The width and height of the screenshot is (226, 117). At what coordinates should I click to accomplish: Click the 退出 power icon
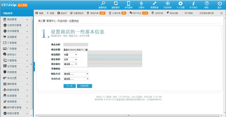pyautogui.click(x=219, y=3)
